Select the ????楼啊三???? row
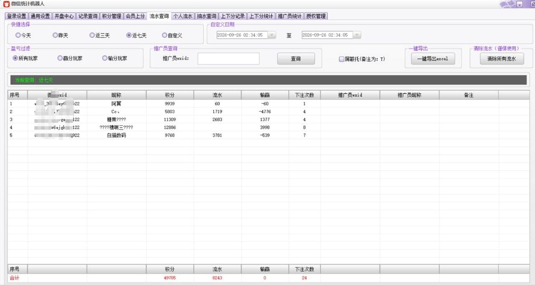Image resolution: width=535 pixels, height=285 pixels. pos(267,128)
